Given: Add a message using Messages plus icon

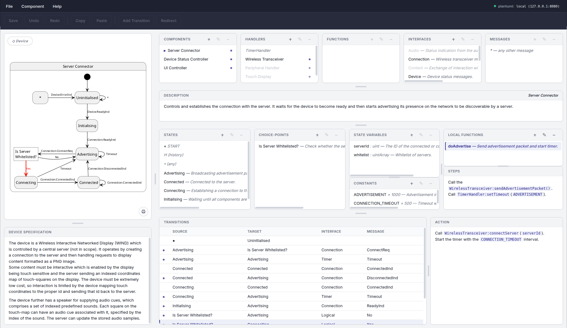Looking at the screenshot, I should 535,39.
